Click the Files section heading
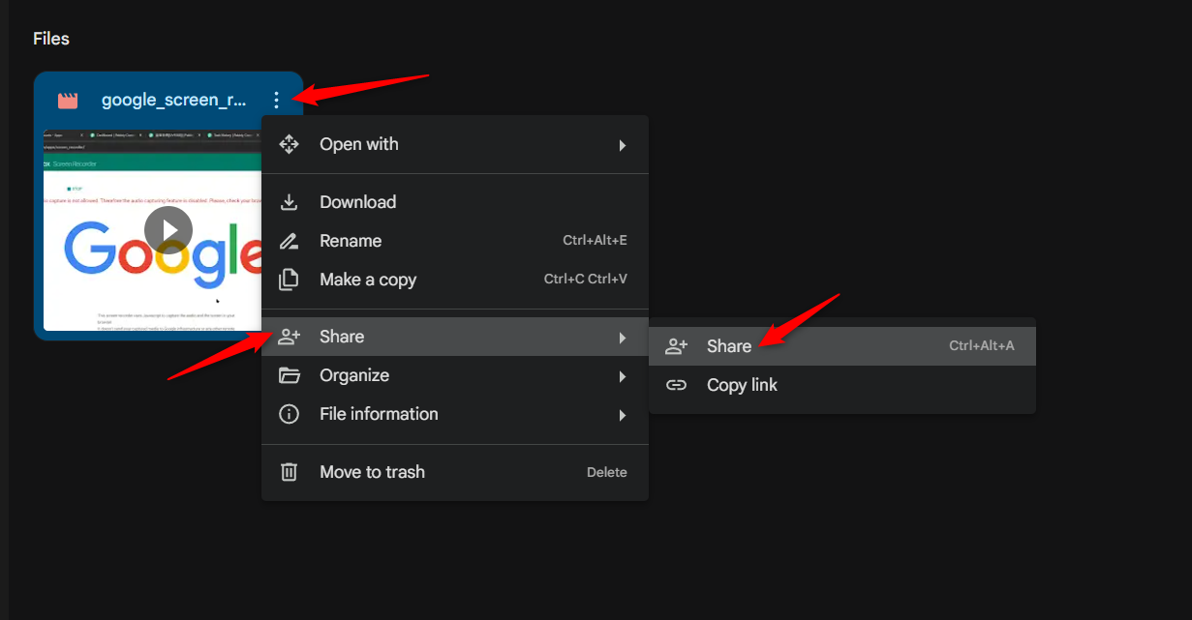Viewport: 1192px width, 620px height. point(51,39)
